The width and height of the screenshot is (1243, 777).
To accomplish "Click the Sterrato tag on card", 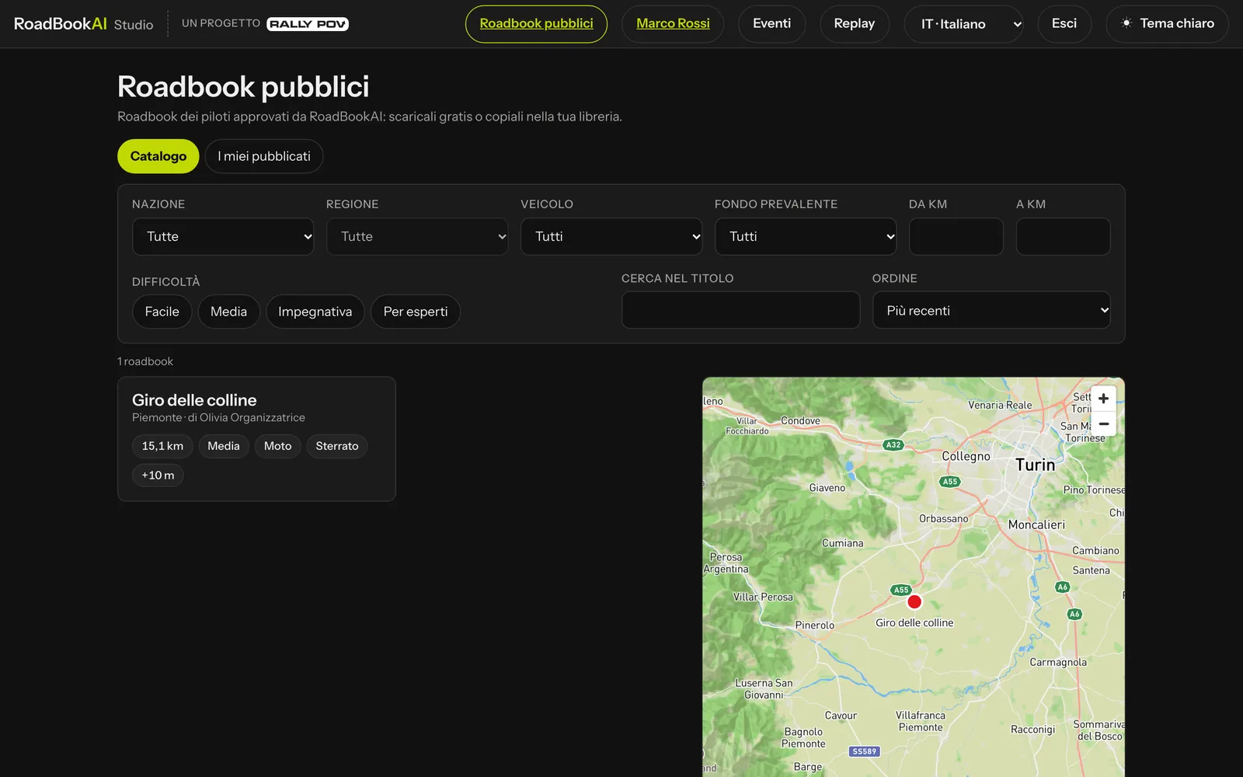I will point(337,446).
